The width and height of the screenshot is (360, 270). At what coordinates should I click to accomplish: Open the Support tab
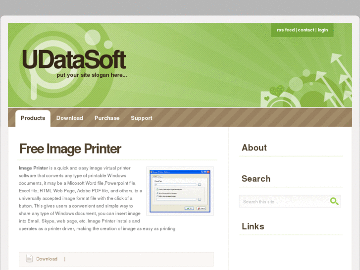click(142, 118)
